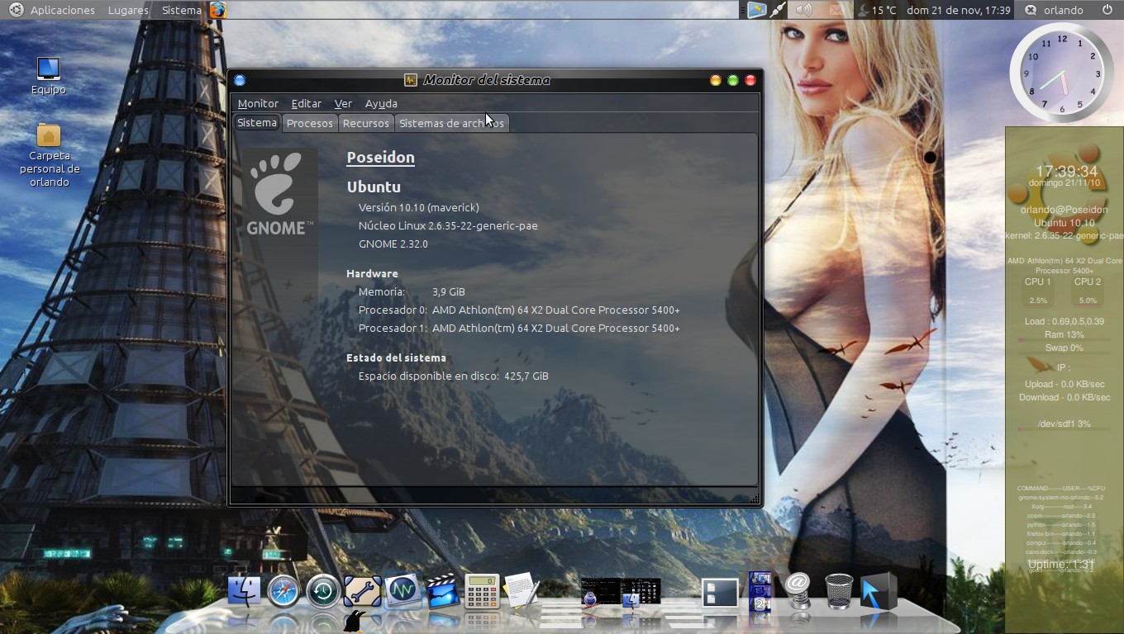The image size is (1124, 634).
Task: Launch the Safari compass icon in dock
Action: (283, 592)
